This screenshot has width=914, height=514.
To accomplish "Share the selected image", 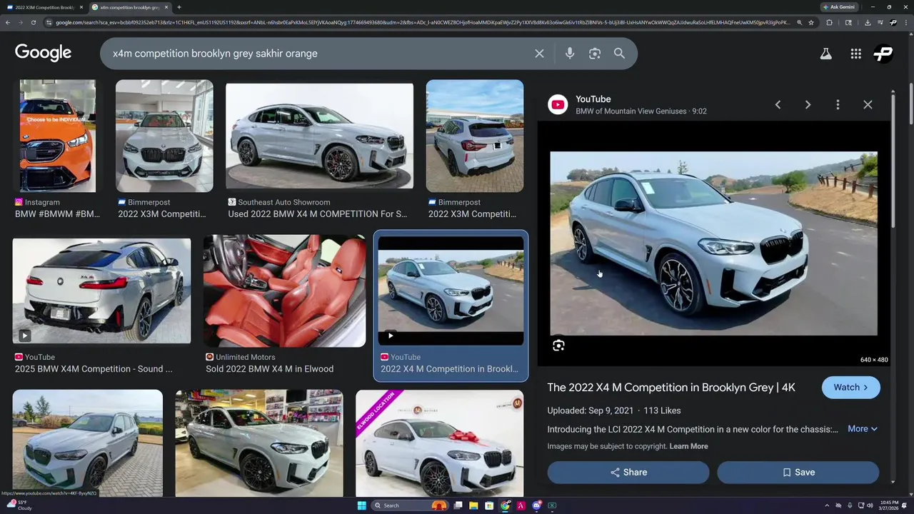I will click(x=628, y=473).
